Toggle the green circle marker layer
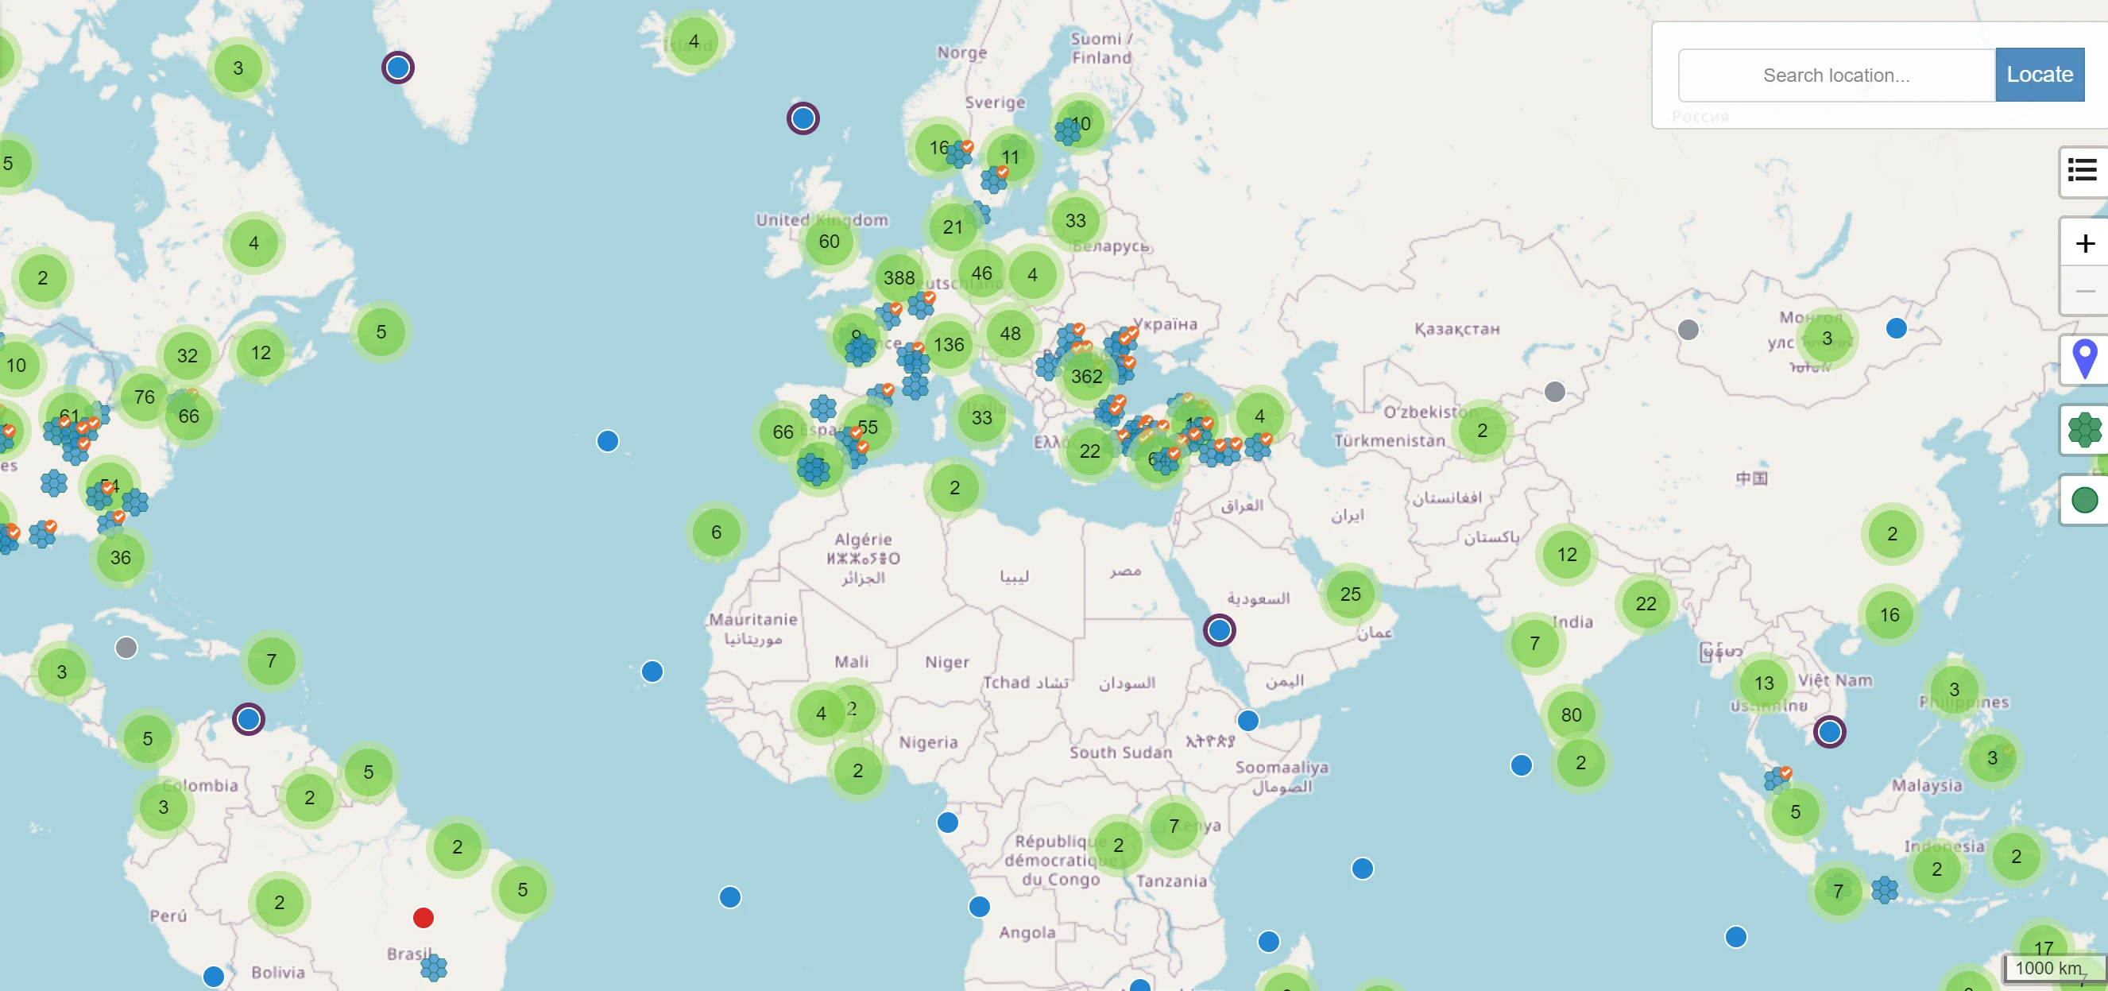 [x=2084, y=499]
